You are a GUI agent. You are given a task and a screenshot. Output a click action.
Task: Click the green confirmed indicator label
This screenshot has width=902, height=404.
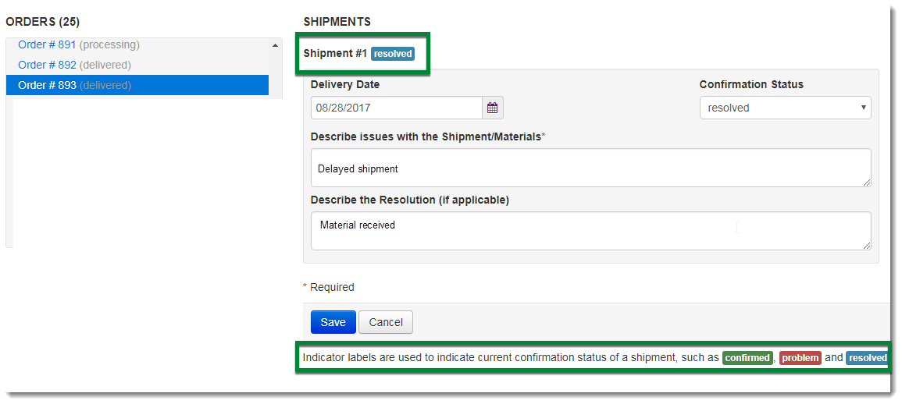click(x=747, y=358)
